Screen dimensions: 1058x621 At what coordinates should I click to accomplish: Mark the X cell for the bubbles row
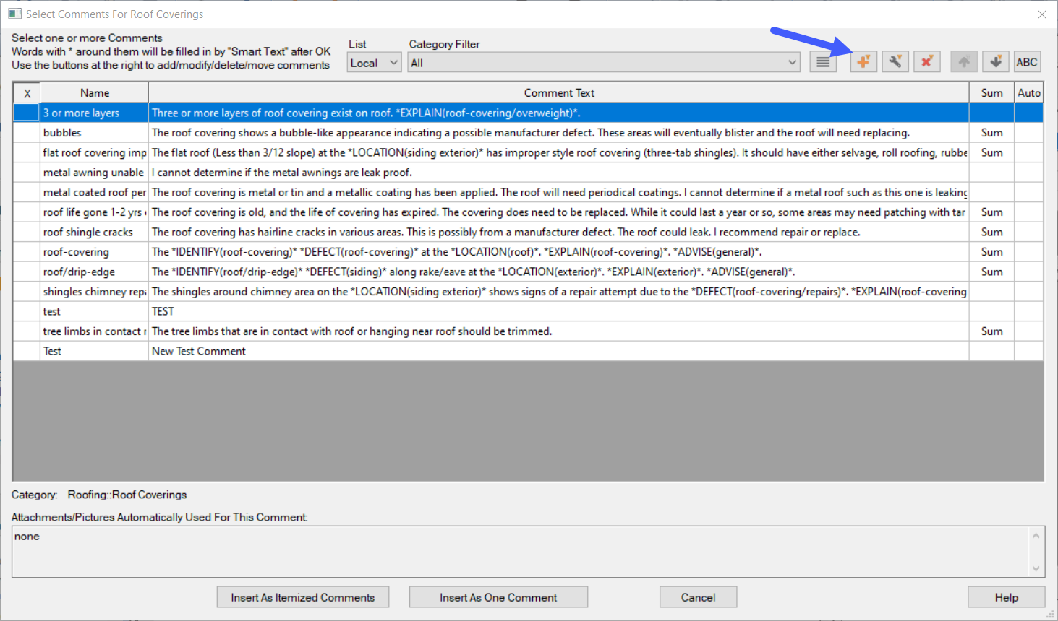point(27,133)
